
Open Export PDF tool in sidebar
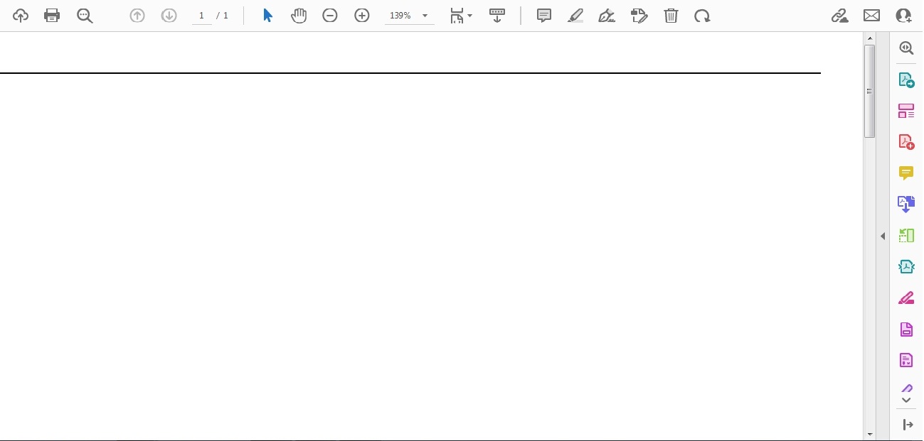(906, 80)
